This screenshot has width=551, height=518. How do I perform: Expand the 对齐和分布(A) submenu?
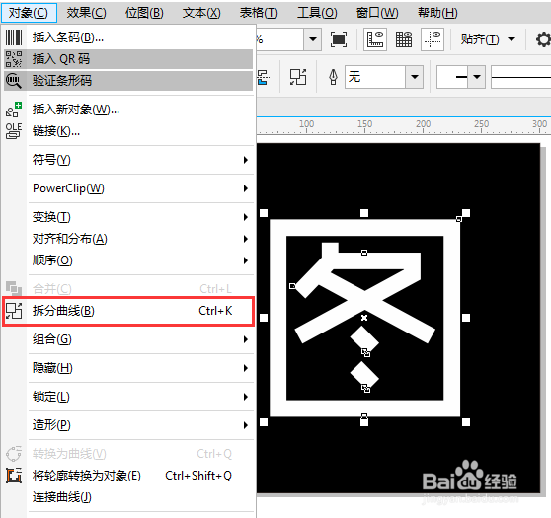point(141,239)
